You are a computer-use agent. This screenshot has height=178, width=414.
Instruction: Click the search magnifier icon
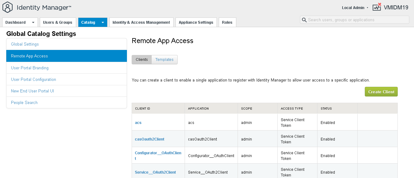[x=304, y=20]
